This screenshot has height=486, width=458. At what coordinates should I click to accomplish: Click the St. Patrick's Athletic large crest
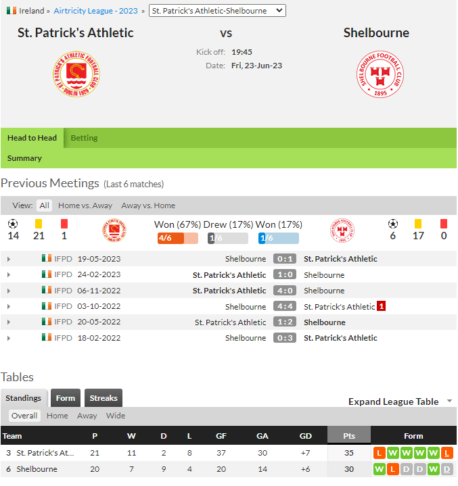[x=76, y=74]
